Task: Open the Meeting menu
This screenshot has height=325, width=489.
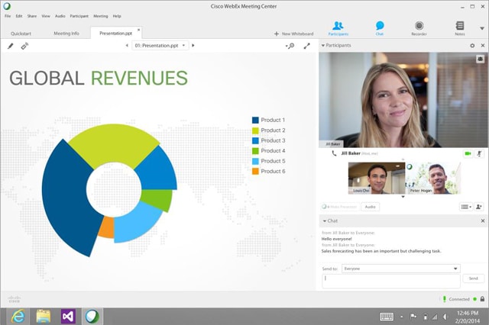Action: tap(100, 16)
